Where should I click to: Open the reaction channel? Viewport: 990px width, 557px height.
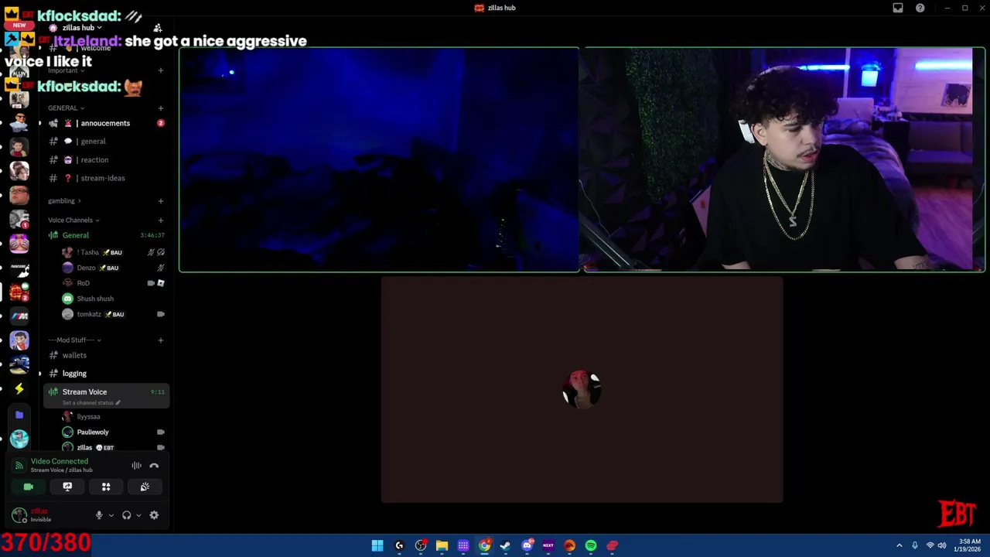(106, 160)
